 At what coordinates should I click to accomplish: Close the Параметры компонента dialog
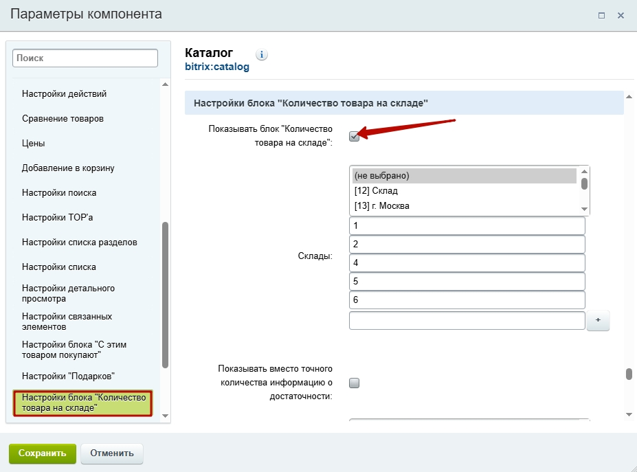(621, 14)
